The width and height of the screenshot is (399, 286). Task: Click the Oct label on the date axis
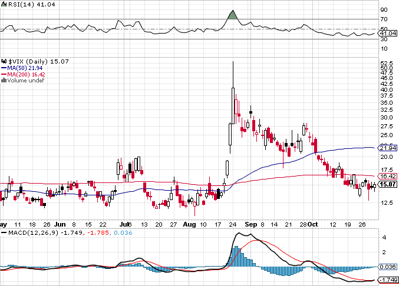coord(311,224)
